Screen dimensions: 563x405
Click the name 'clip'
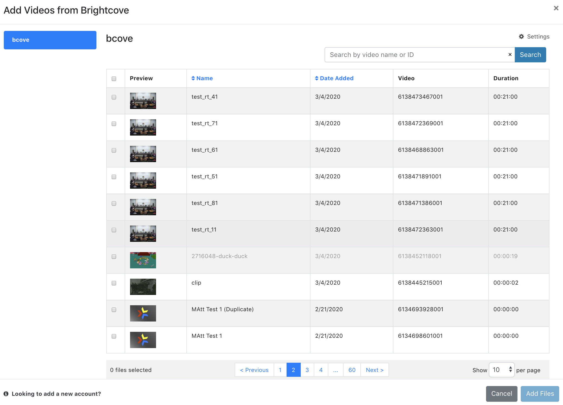click(196, 283)
